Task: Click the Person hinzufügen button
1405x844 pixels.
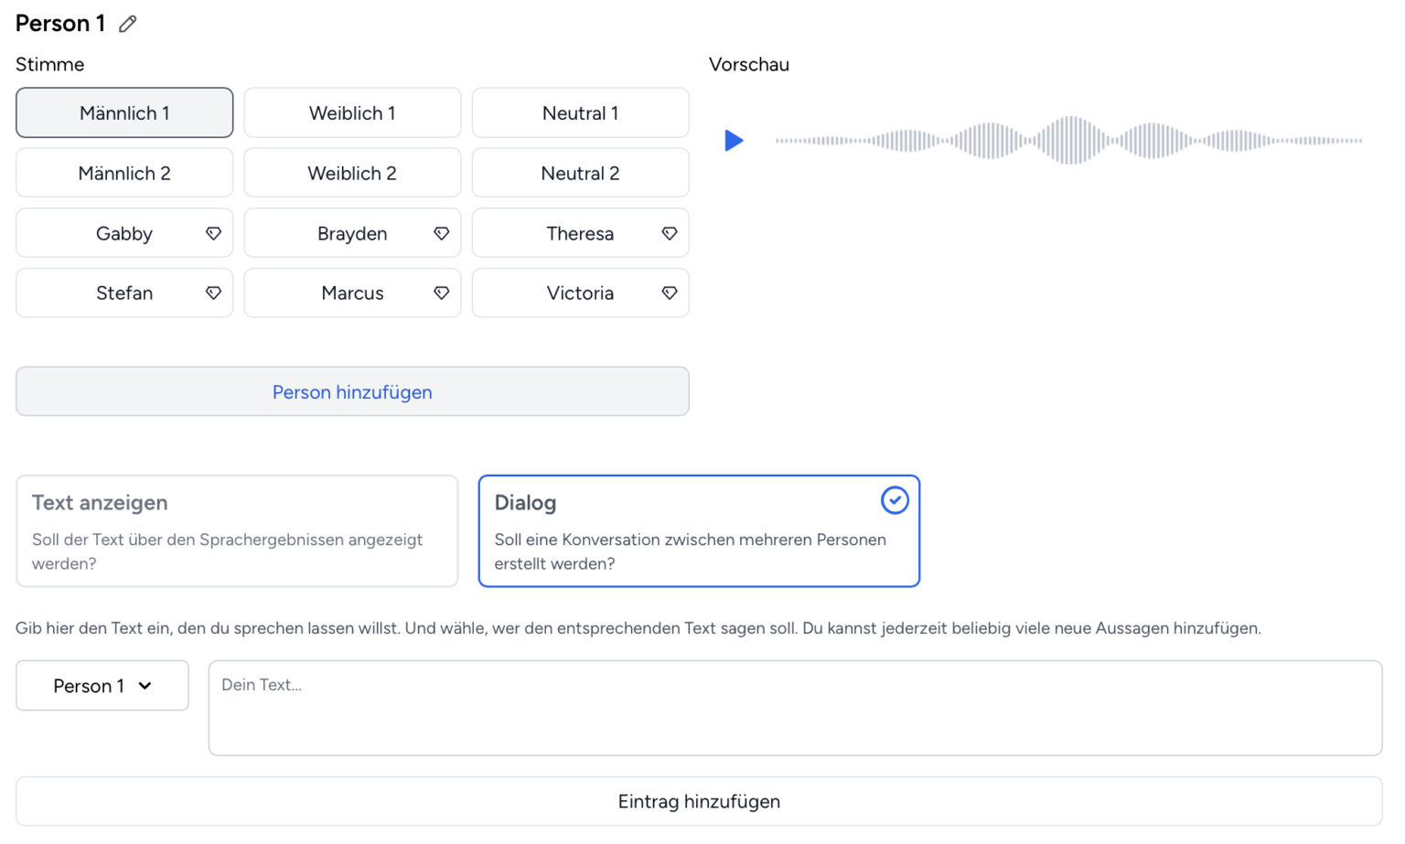Action: click(352, 391)
